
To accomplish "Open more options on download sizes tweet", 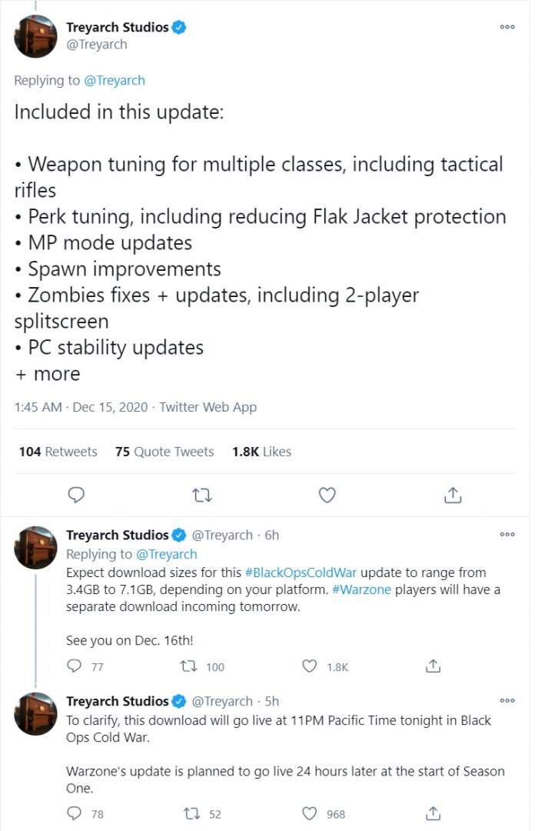I will coord(507,535).
